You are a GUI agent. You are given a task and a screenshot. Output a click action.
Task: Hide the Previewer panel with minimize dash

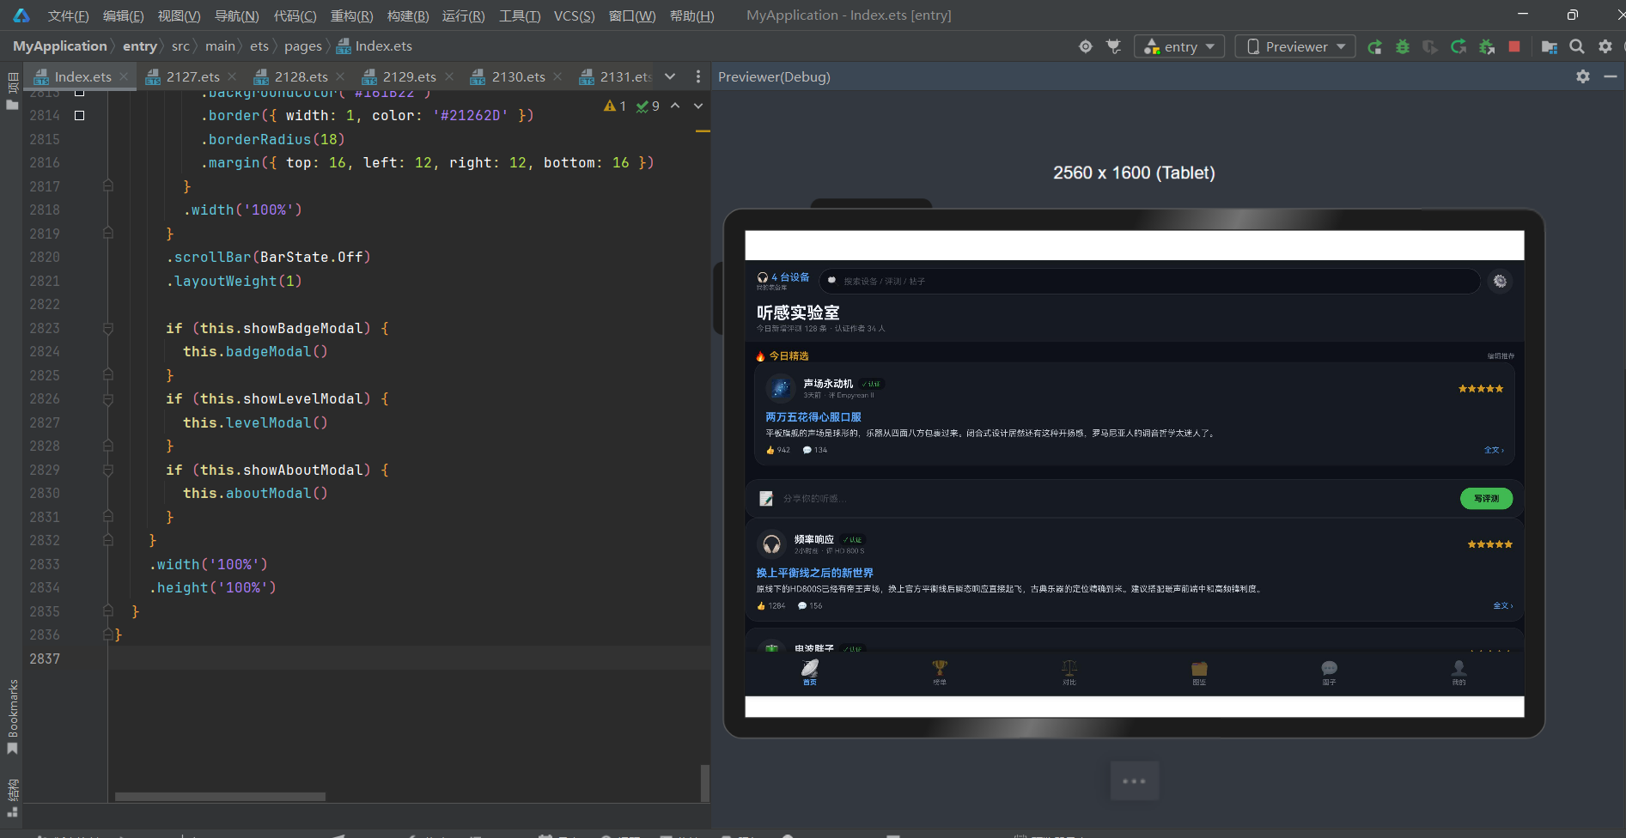coord(1611,76)
